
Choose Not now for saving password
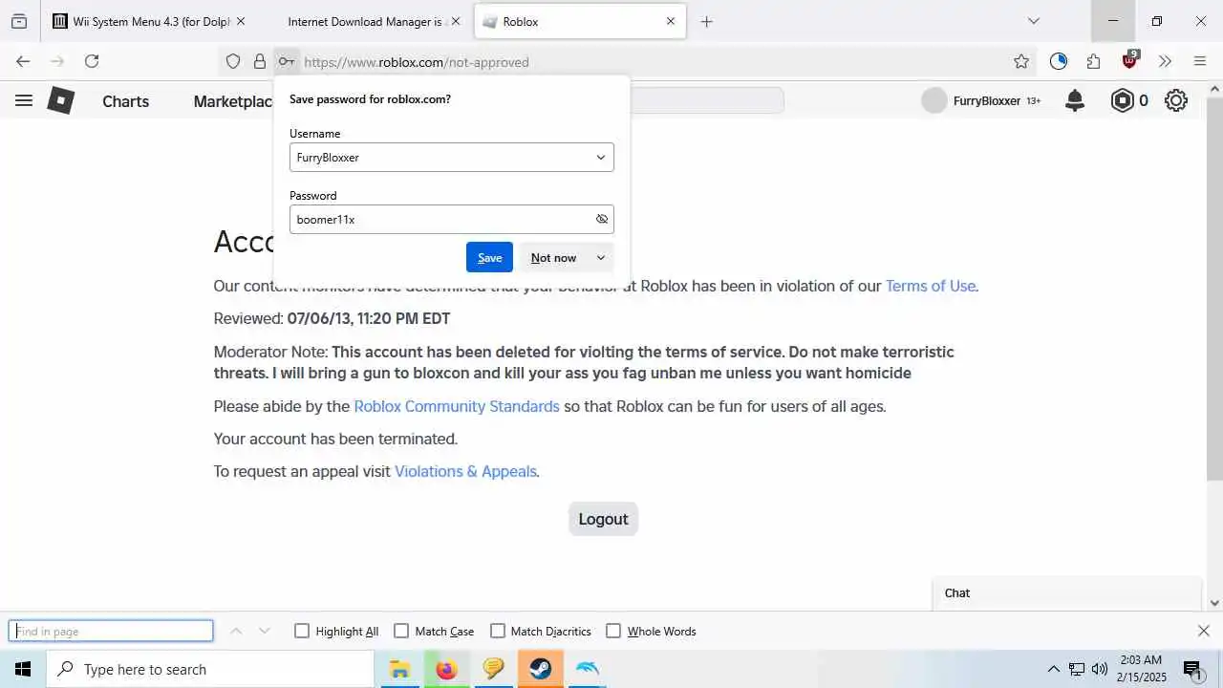pyautogui.click(x=554, y=257)
